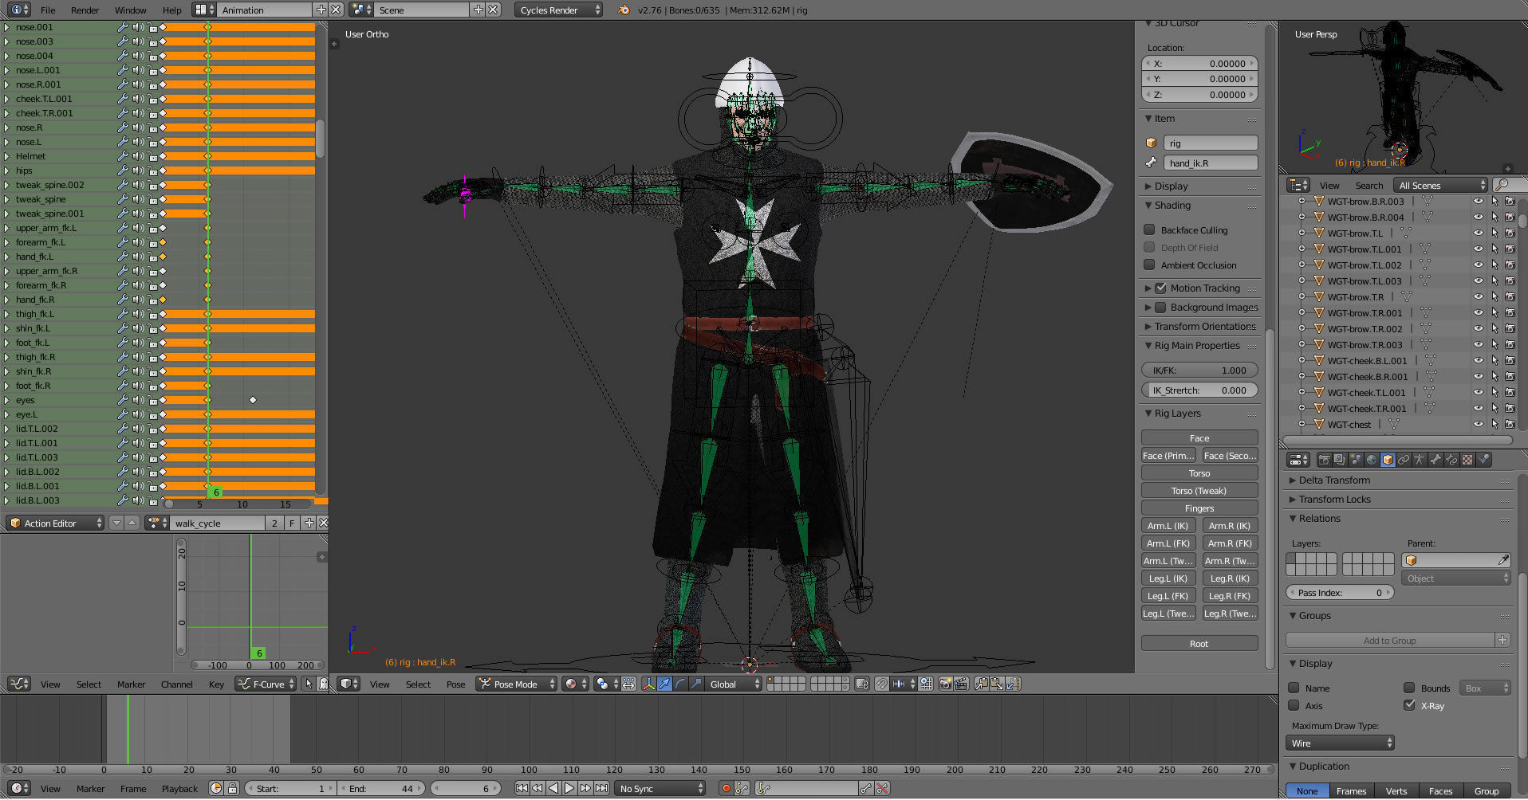Select the translate manipulator arrow
Image resolution: width=1528 pixels, height=800 pixels.
(x=664, y=684)
